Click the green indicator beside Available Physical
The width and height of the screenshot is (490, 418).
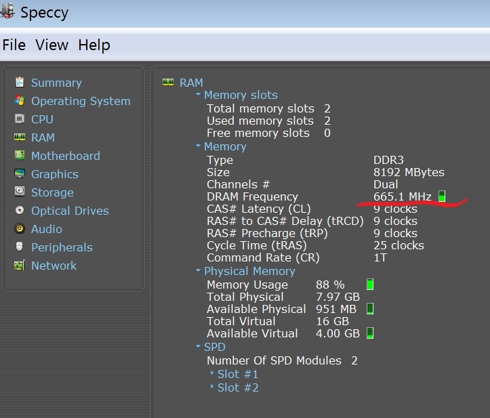coord(369,309)
